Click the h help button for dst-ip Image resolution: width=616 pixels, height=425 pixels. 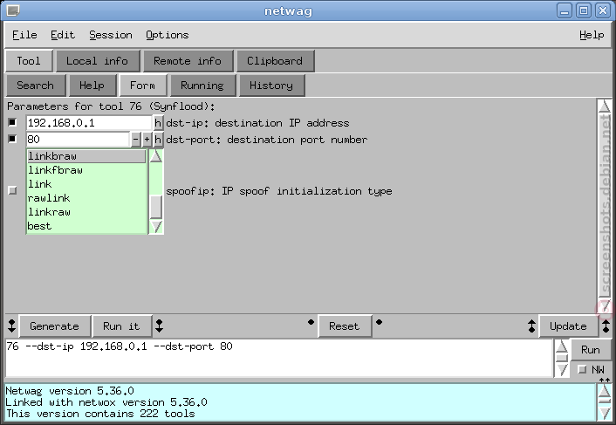(158, 123)
